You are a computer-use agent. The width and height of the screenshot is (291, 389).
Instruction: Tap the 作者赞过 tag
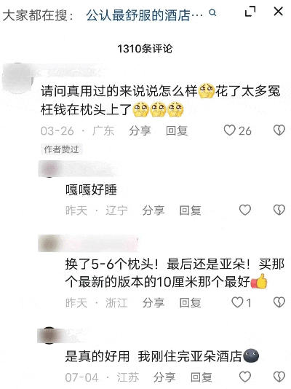click(61, 149)
